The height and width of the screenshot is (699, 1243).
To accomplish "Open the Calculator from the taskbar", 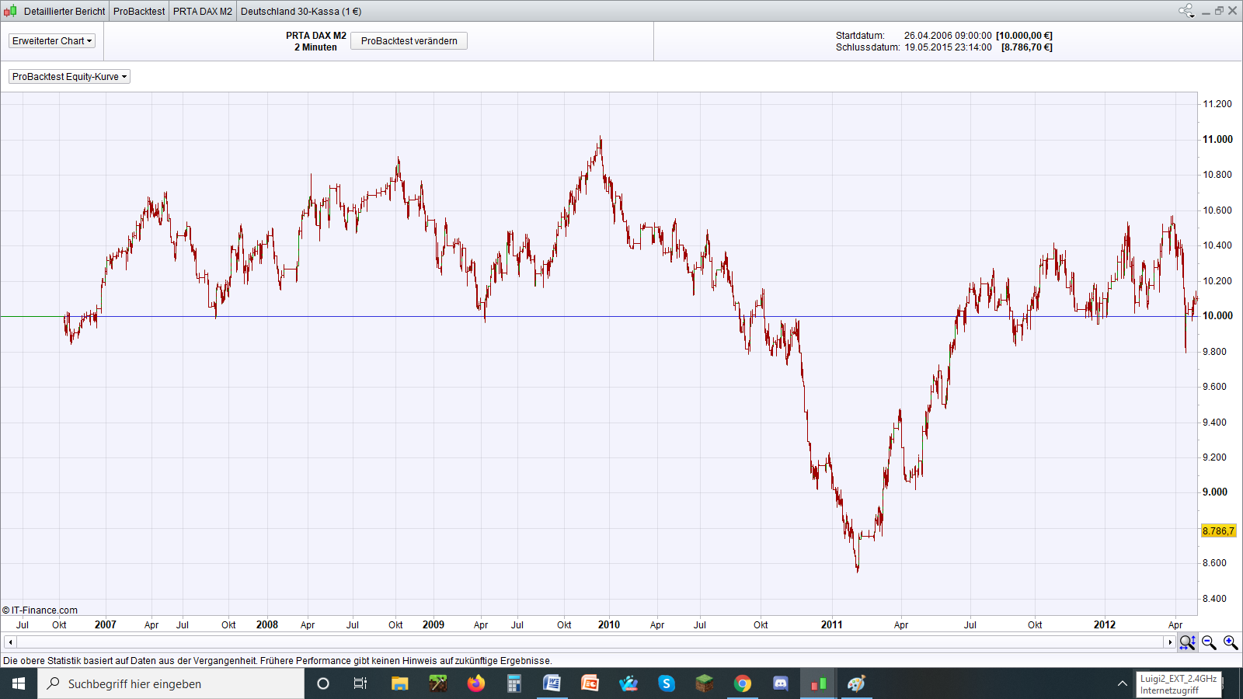I will point(514,683).
